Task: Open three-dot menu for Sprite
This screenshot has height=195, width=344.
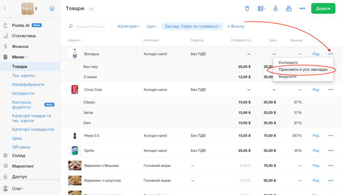Action: 331,151
